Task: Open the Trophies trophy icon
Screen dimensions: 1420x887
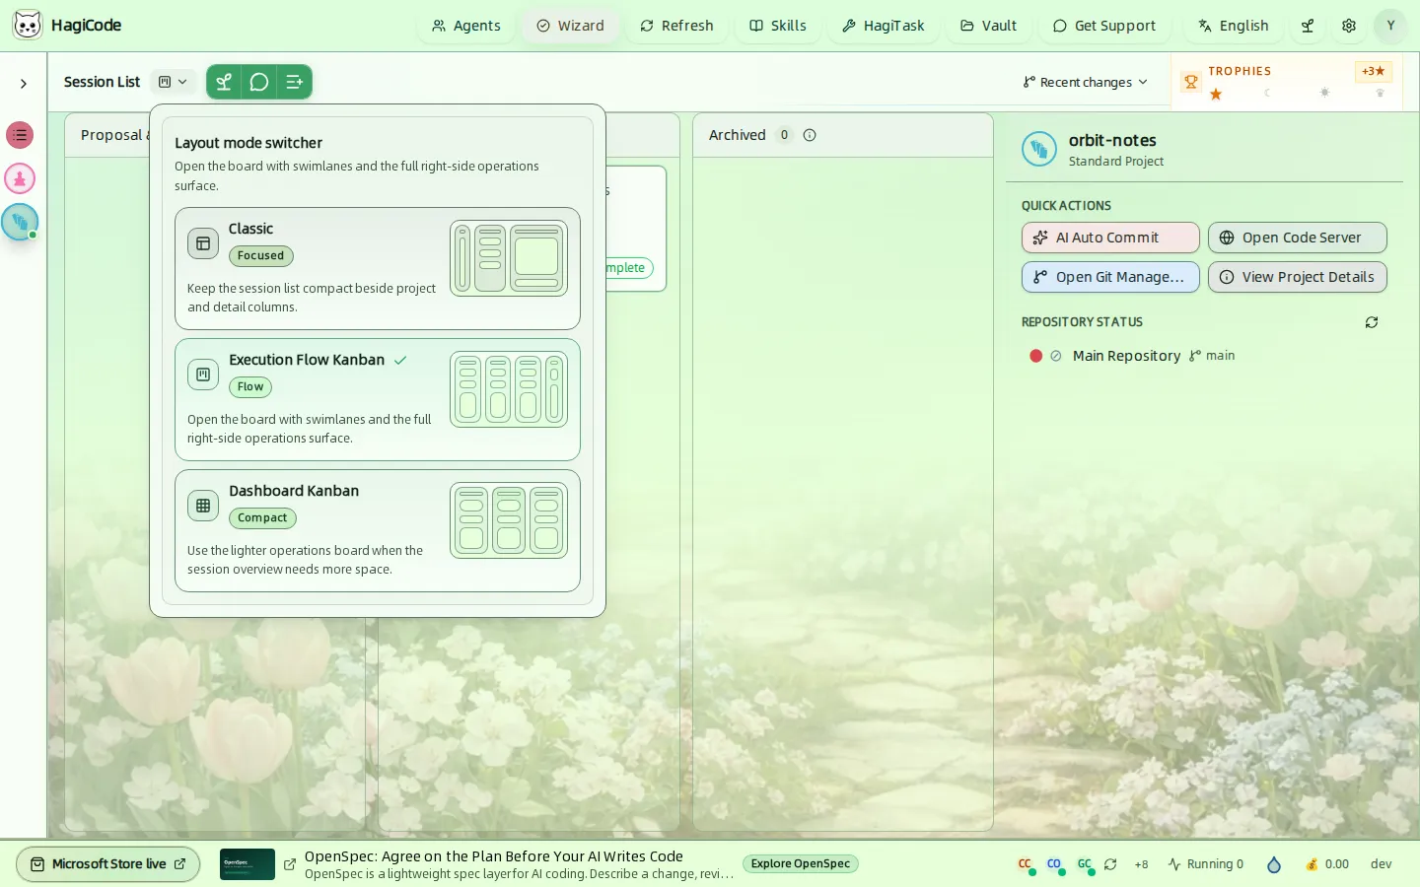Action: tap(1191, 82)
